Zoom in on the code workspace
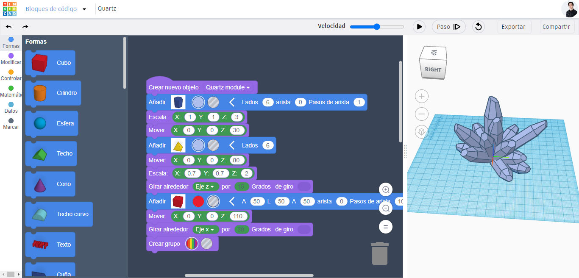Viewport: 579px width, 278px height. (x=386, y=189)
